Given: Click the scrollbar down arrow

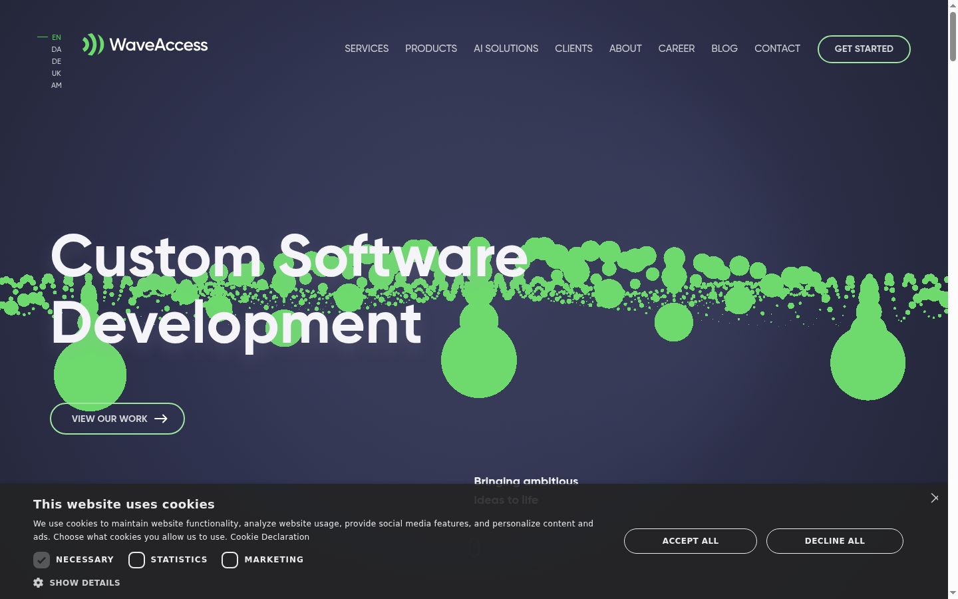Looking at the screenshot, I should (x=953, y=592).
